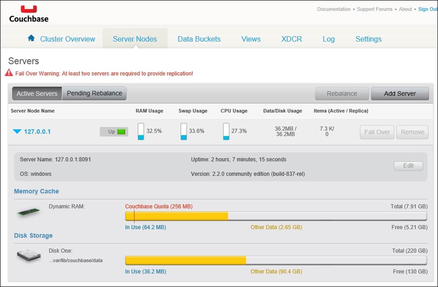Open the Documentation link
This screenshot has width=438, height=287.
(x=334, y=9)
